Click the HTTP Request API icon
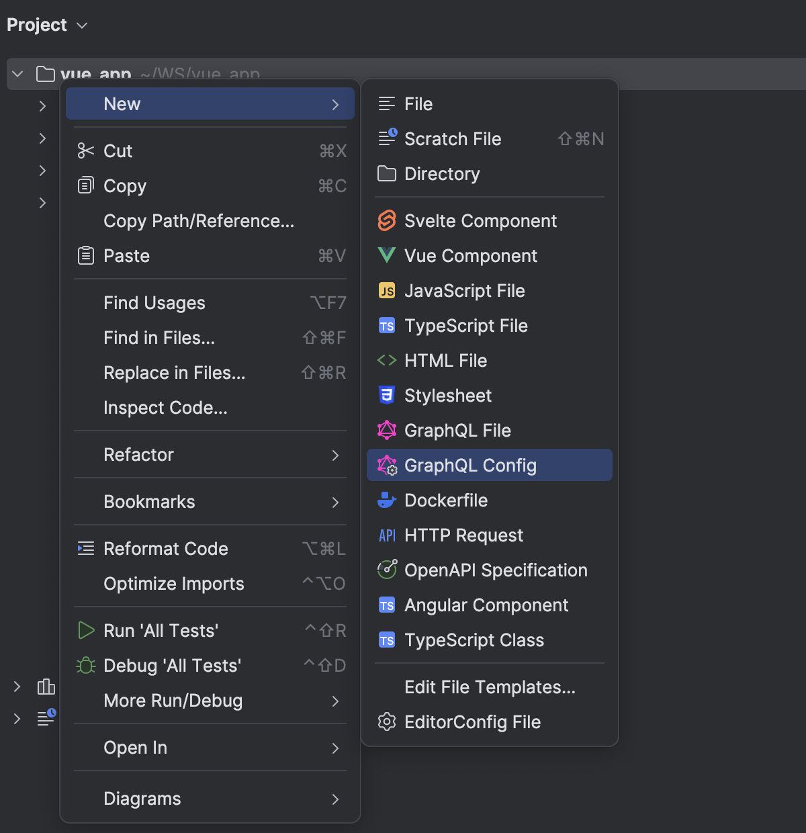 pyautogui.click(x=387, y=535)
